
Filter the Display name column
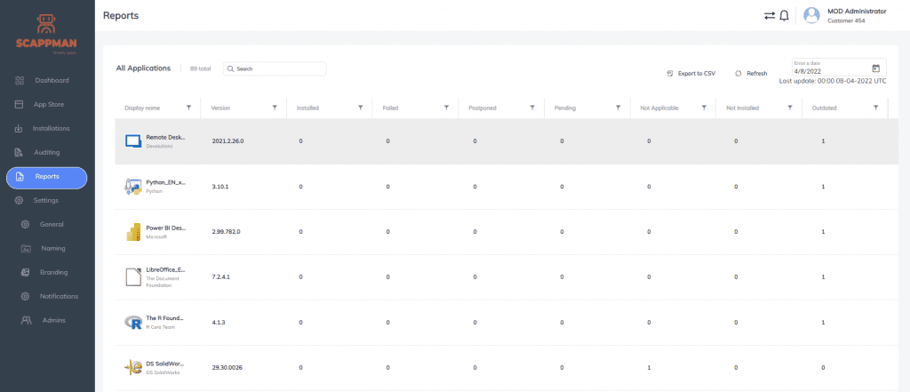tap(188, 108)
